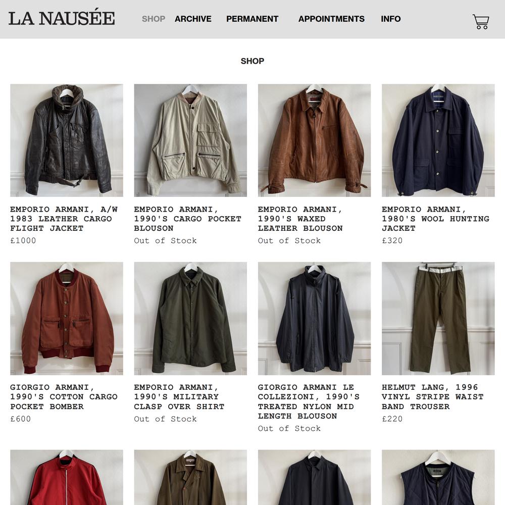Screen dimensions: 505x505
Task: Open the shopping cart icon
Action: click(481, 22)
